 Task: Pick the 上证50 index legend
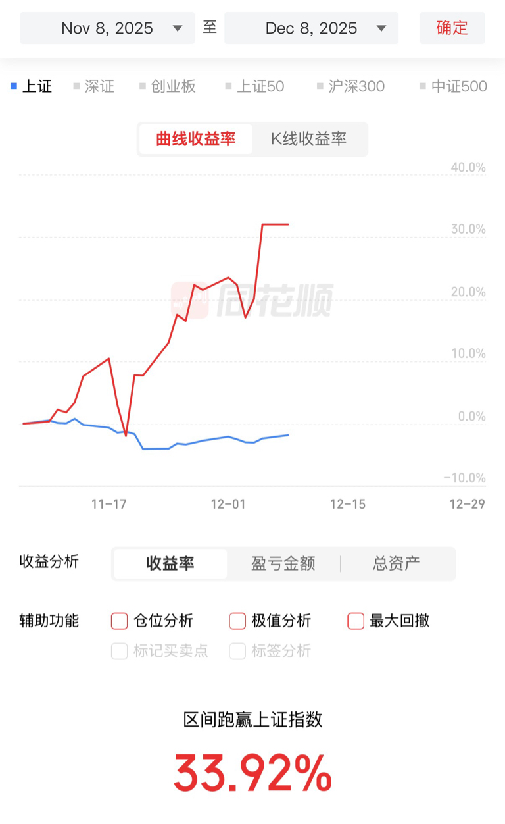(x=255, y=86)
